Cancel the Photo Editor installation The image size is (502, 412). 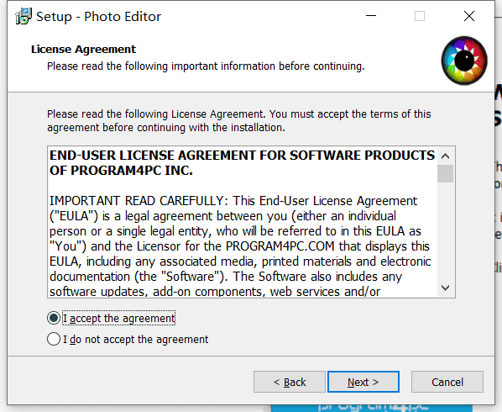click(447, 382)
